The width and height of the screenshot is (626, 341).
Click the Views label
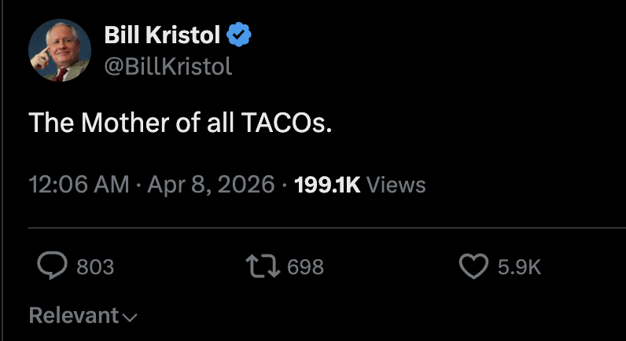[x=396, y=185]
